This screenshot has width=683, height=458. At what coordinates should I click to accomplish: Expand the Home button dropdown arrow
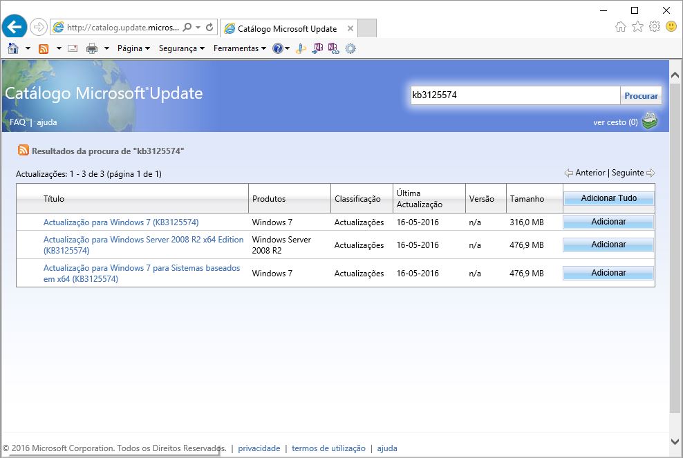click(28, 48)
